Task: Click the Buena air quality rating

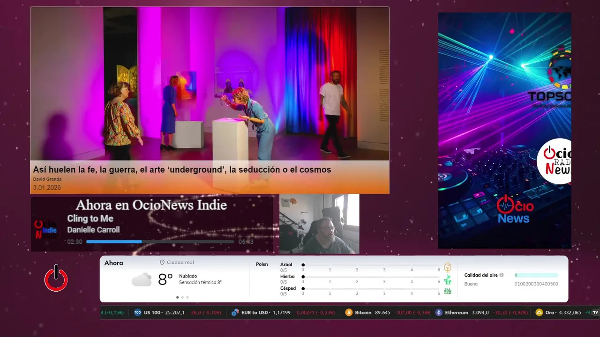Action: click(471, 284)
